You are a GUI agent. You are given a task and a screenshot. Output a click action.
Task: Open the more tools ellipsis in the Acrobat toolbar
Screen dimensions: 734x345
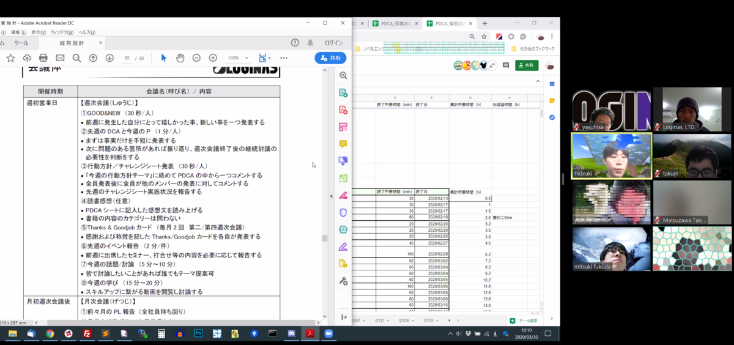[x=284, y=58]
